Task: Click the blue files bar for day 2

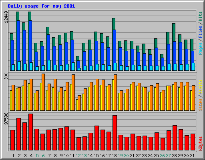Action: pos(18,41)
